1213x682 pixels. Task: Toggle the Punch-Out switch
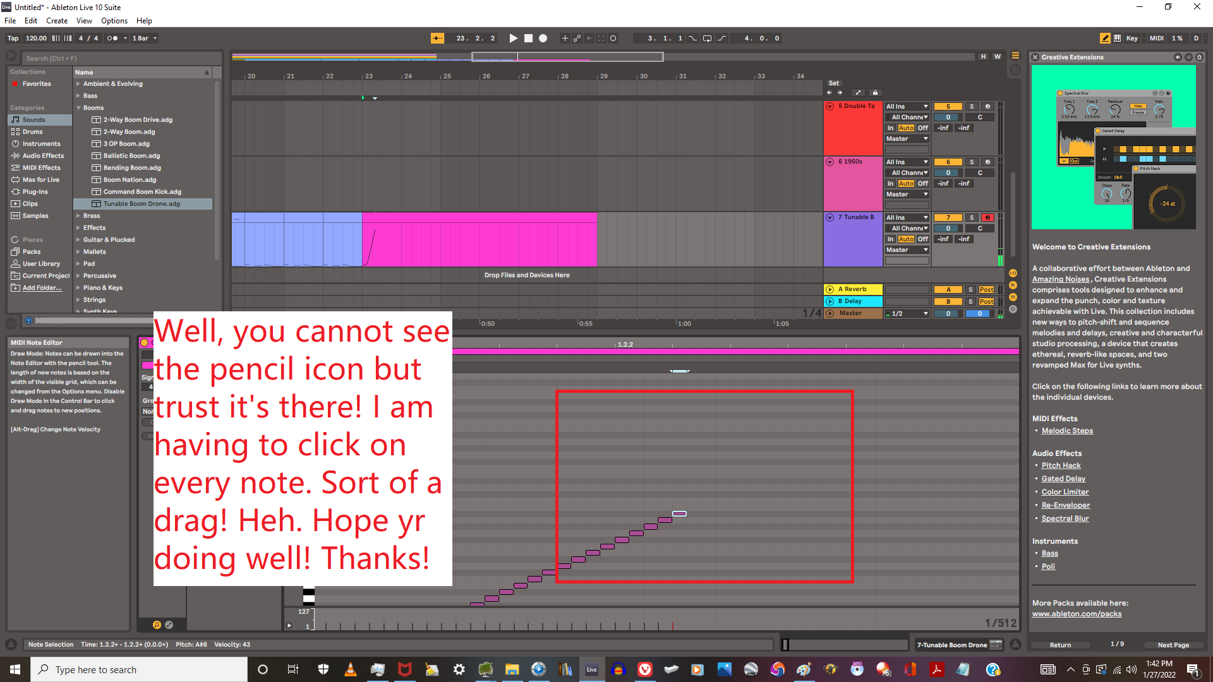[x=721, y=39]
